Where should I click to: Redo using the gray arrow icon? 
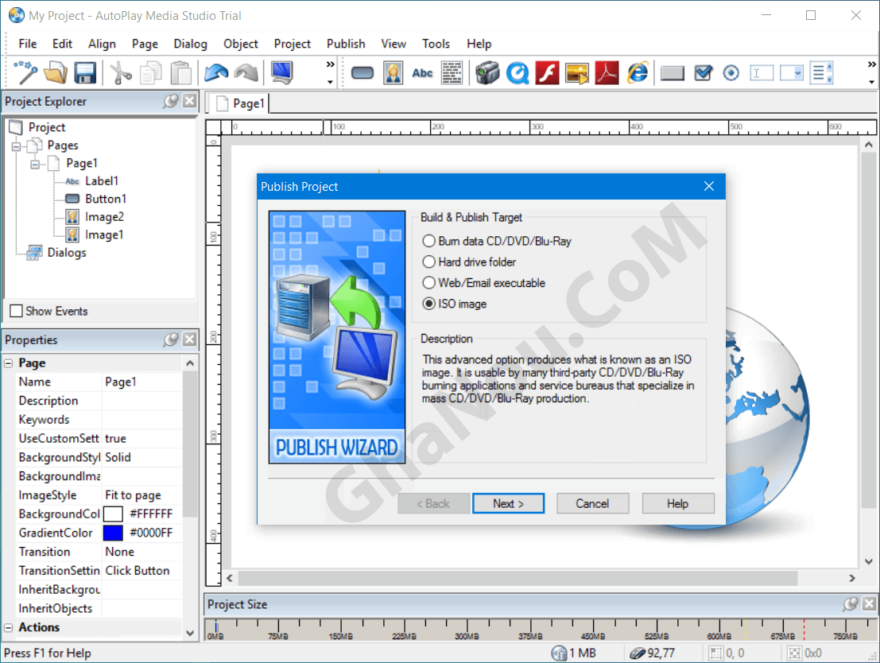pyautogui.click(x=246, y=73)
